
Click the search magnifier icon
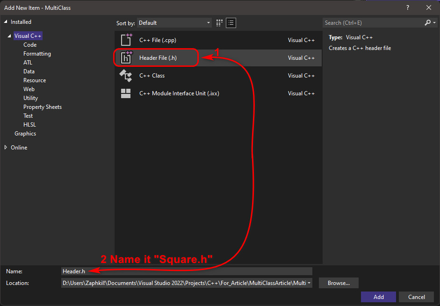point(427,23)
